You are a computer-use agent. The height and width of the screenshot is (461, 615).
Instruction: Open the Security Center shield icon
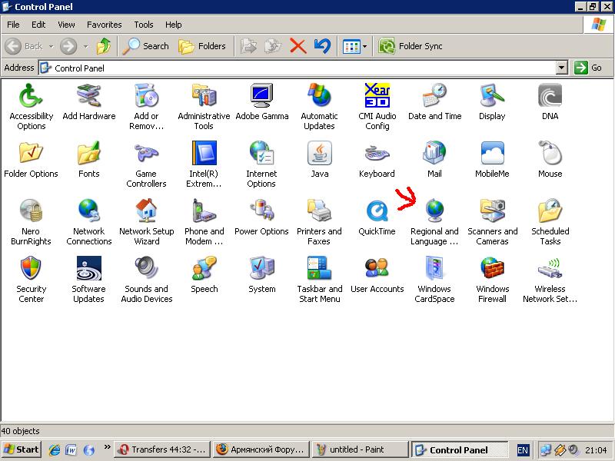pos(31,269)
